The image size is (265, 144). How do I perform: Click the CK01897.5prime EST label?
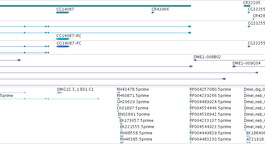(133, 108)
